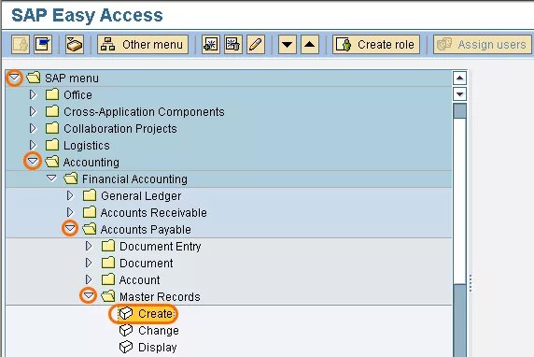Click the greyed-out User menu toolbar icon
534x357 pixels.
[21, 45]
